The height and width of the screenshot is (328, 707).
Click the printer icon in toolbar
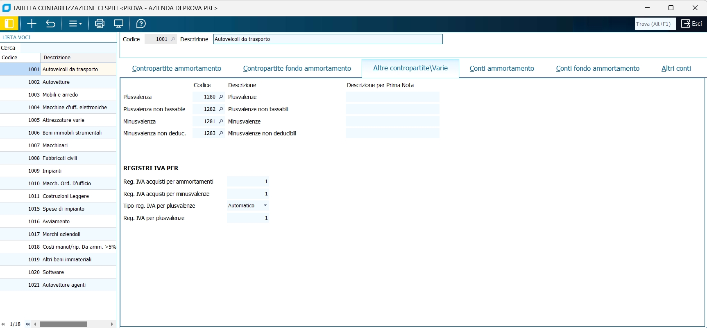(100, 24)
